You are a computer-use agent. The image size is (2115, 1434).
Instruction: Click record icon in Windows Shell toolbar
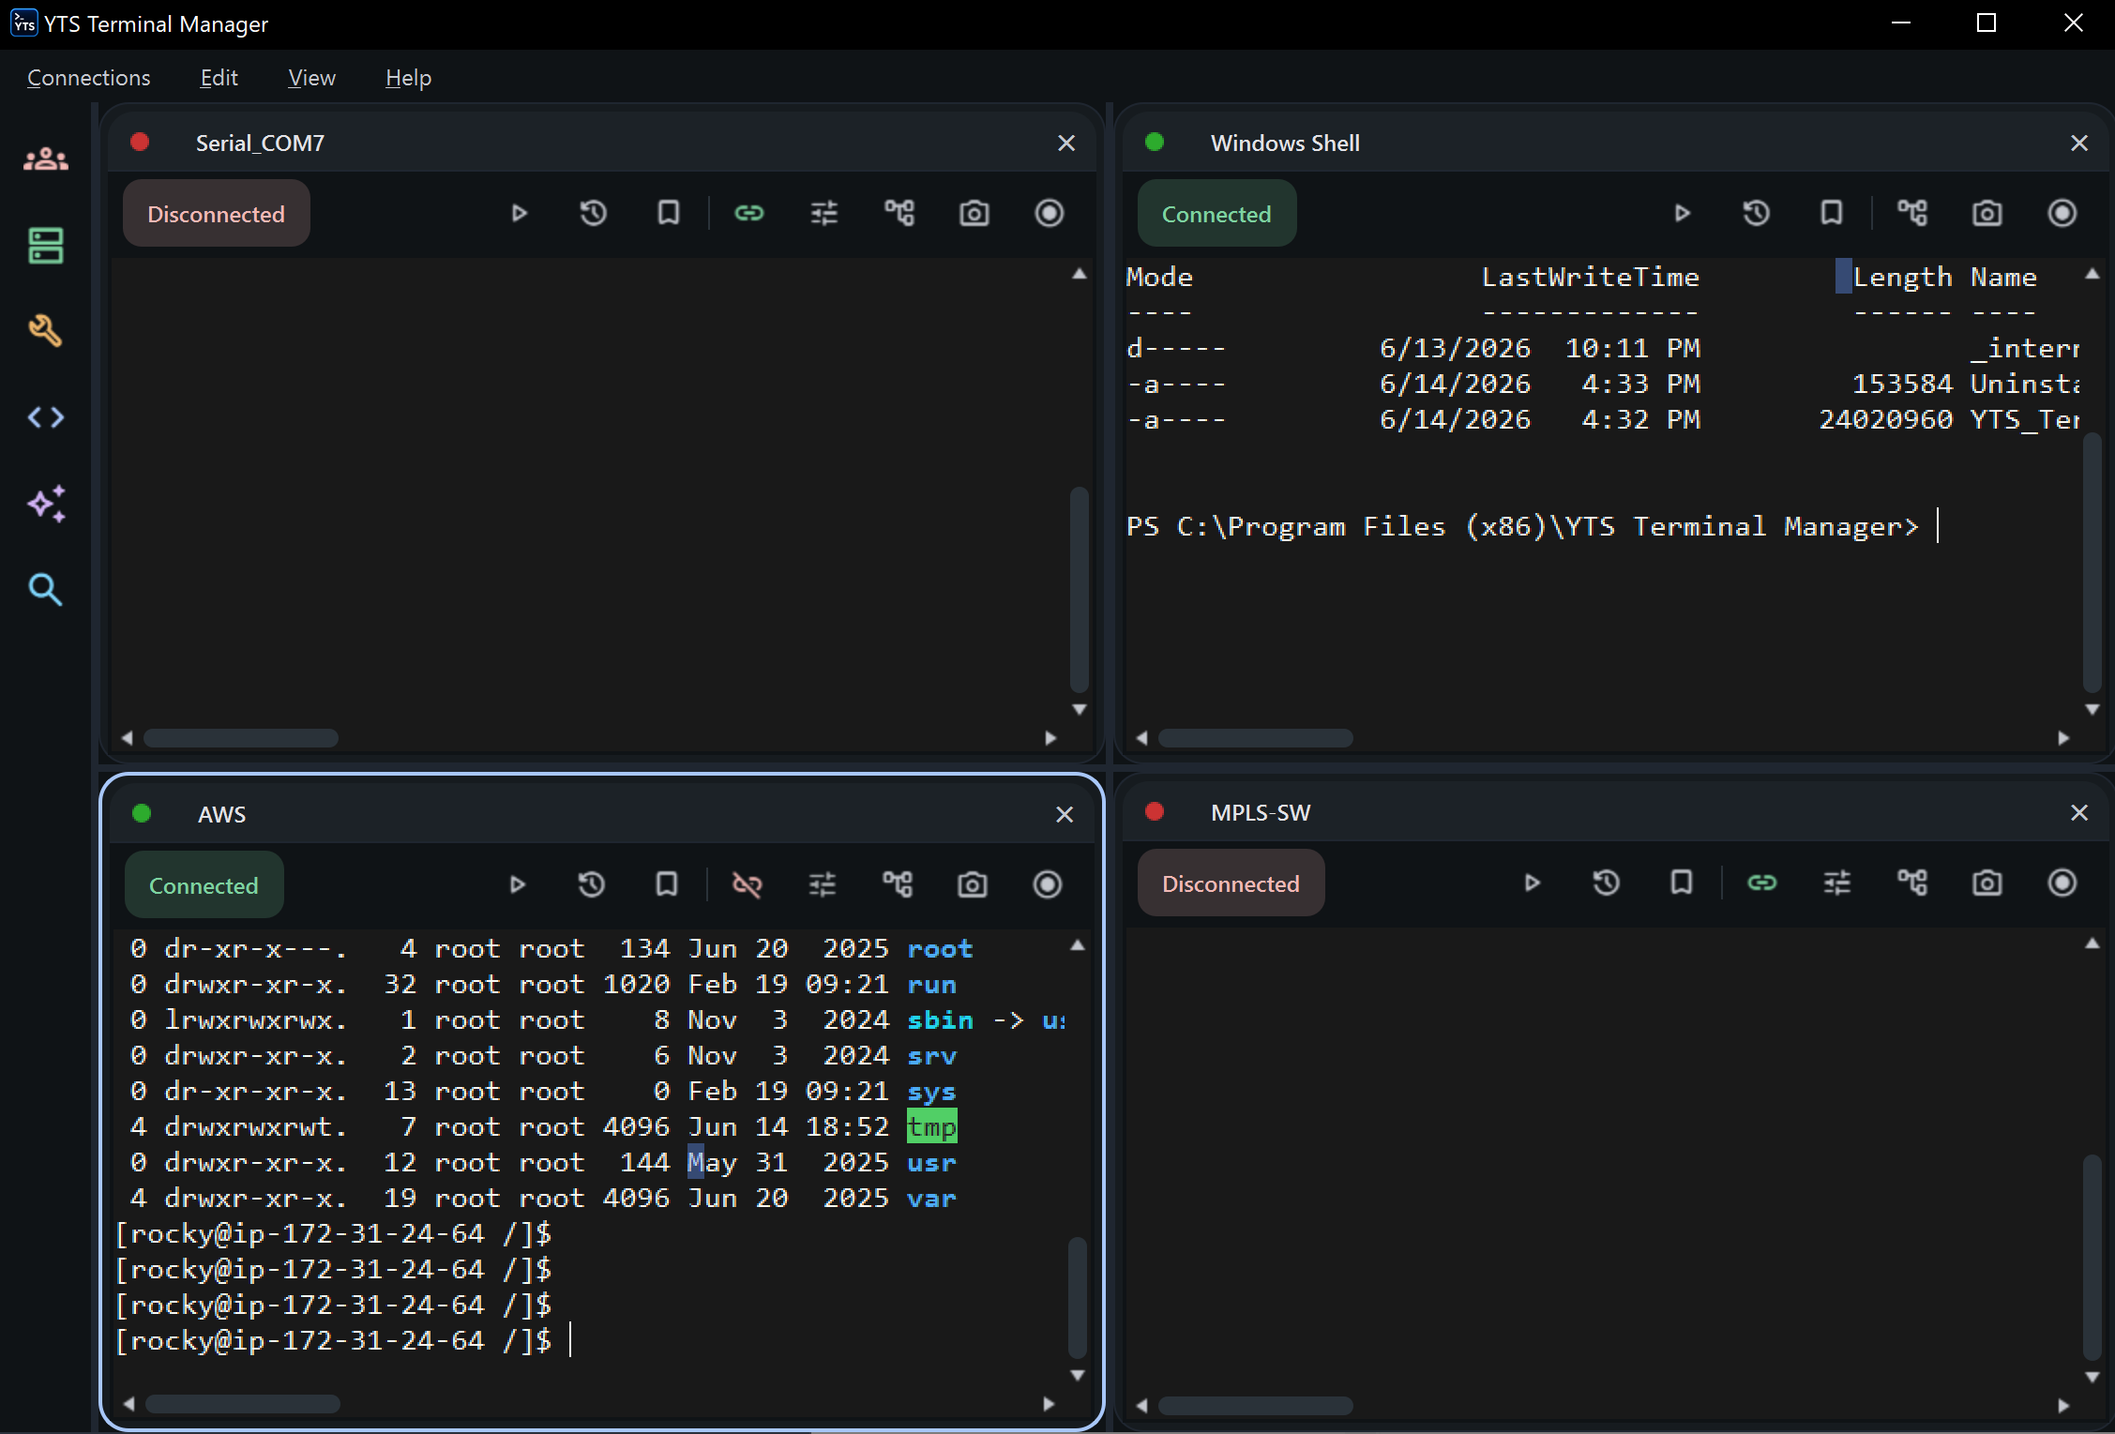tap(2062, 214)
